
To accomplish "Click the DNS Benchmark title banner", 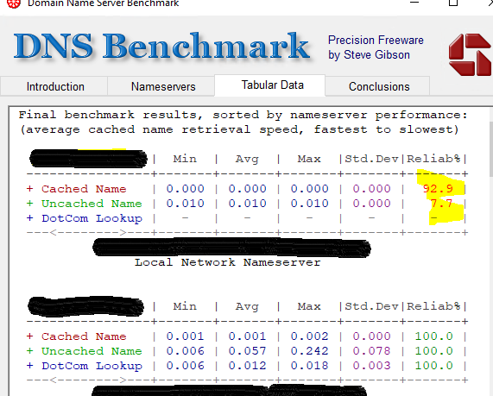I will (161, 47).
